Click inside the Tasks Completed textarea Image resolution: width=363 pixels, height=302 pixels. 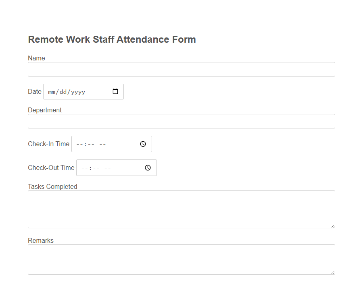[x=181, y=209]
